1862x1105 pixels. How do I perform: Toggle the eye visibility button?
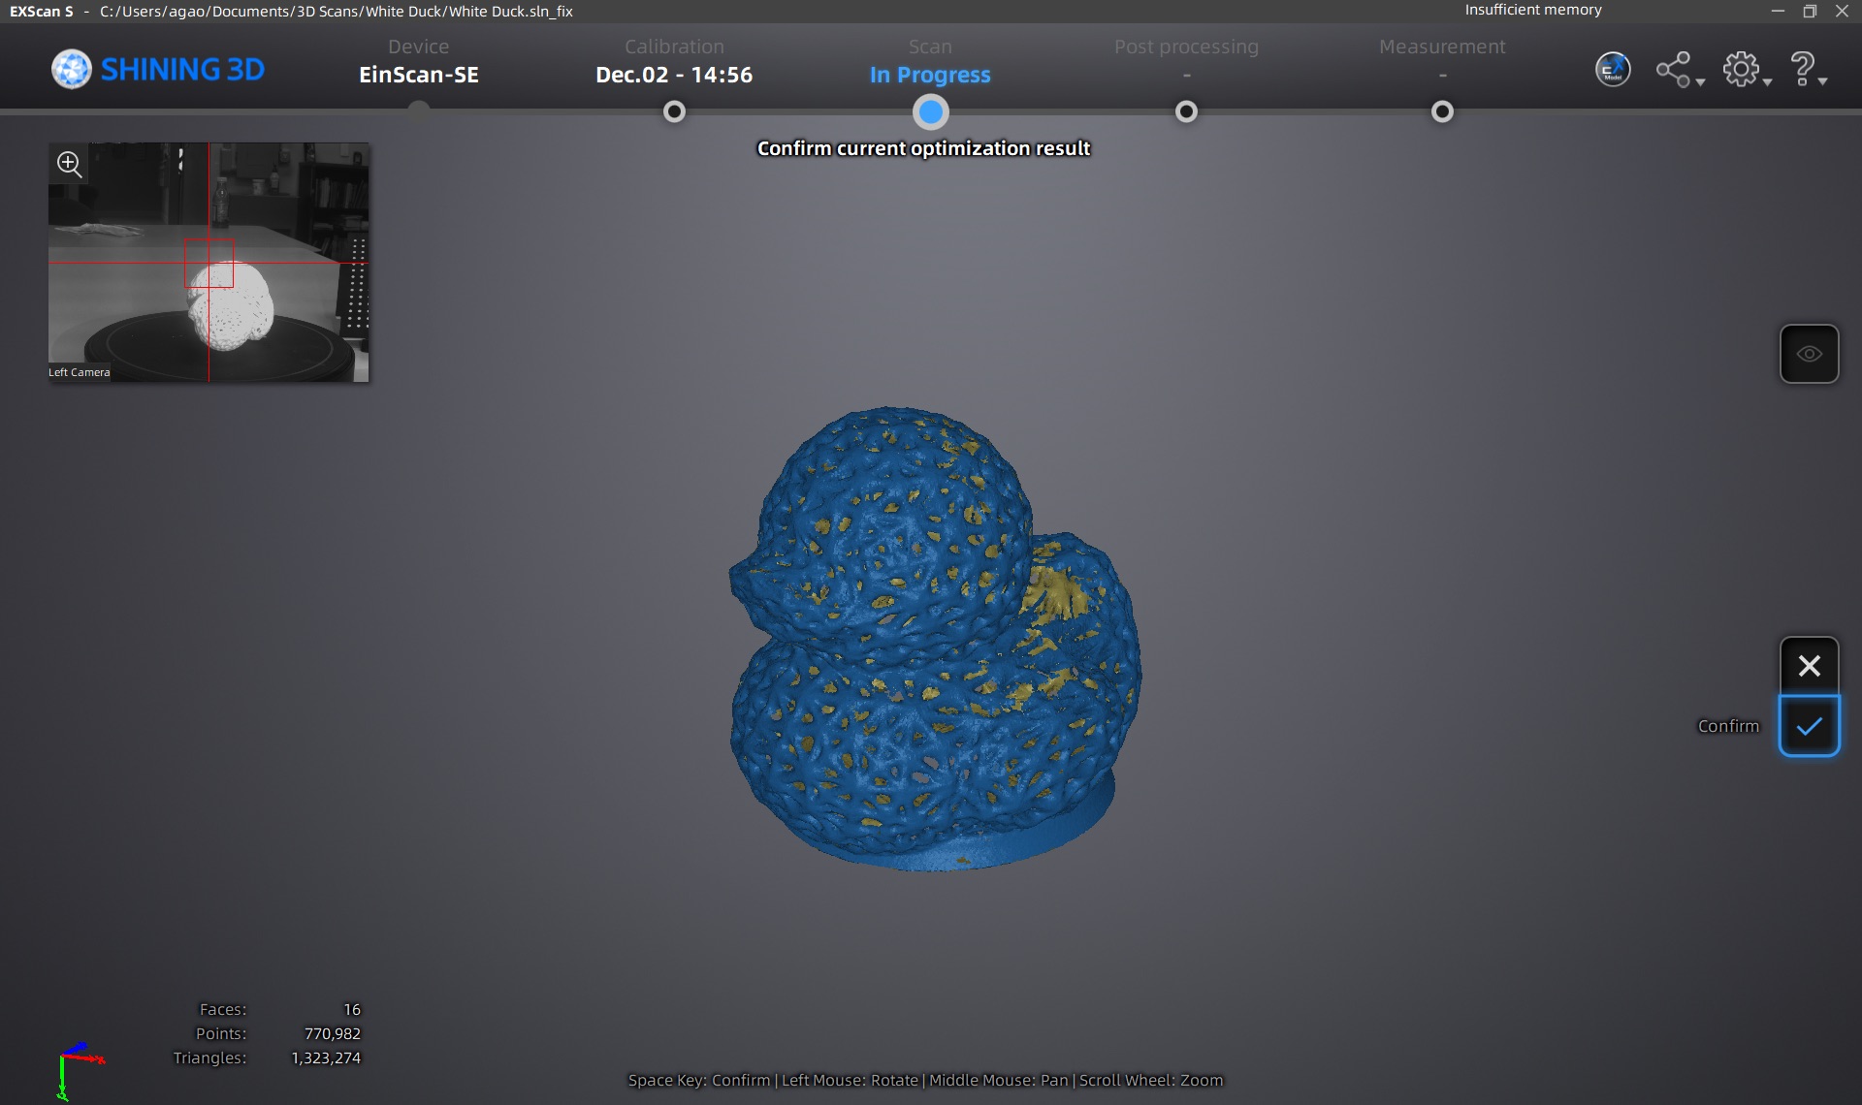(x=1809, y=354)
